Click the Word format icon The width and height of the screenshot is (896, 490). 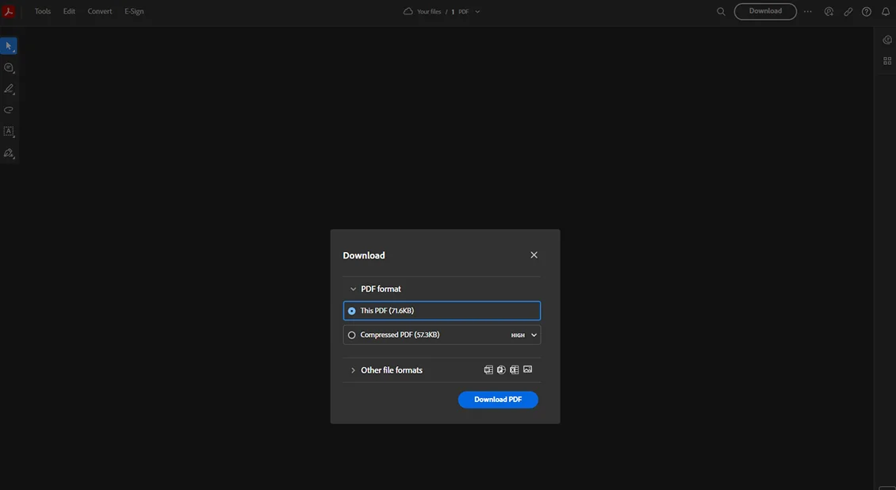click(488, 369)
